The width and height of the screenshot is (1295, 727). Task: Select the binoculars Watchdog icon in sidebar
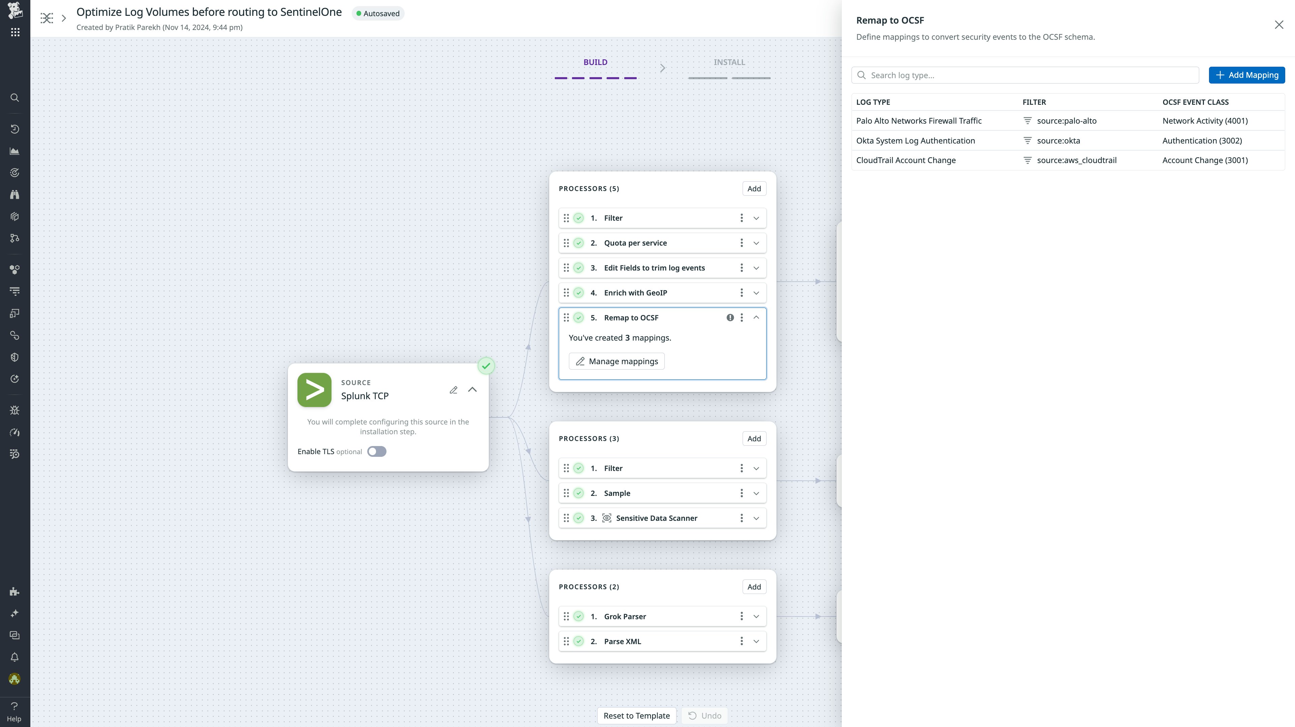point(15,194)
